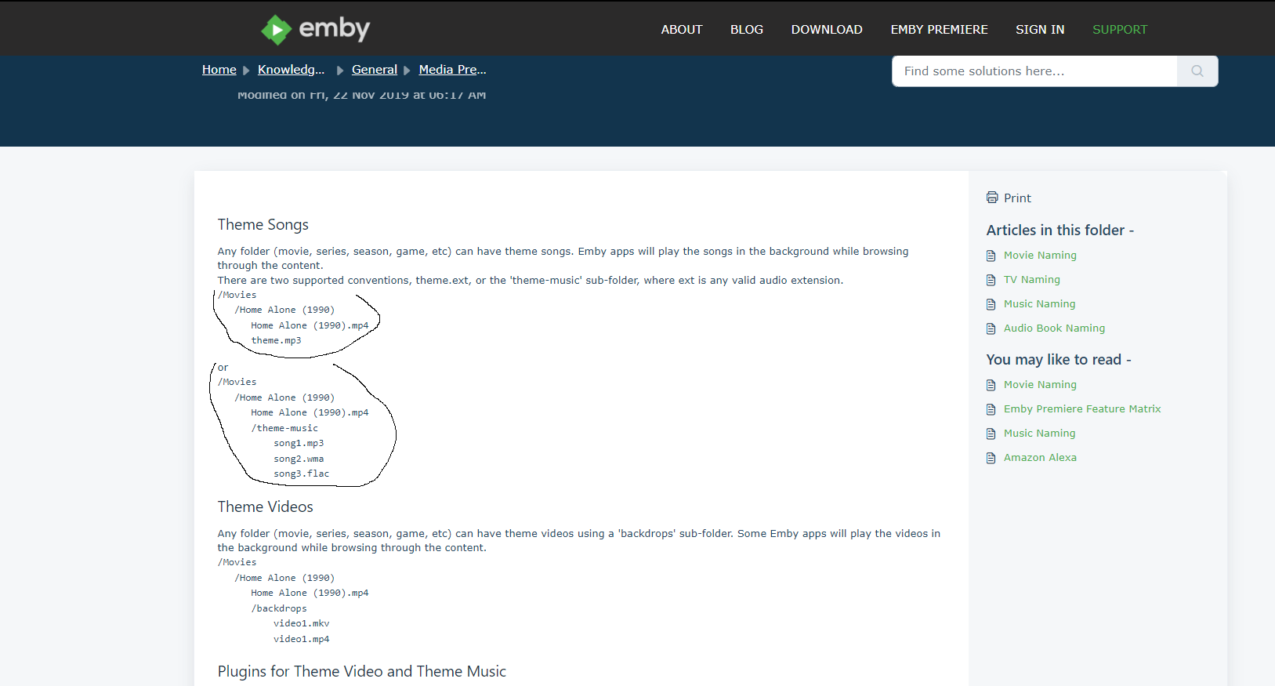Open the ABOUT menu item
The image size is (1275, 686).
(682, 30)
